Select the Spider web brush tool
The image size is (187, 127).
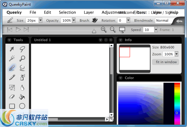click(12, 88)
